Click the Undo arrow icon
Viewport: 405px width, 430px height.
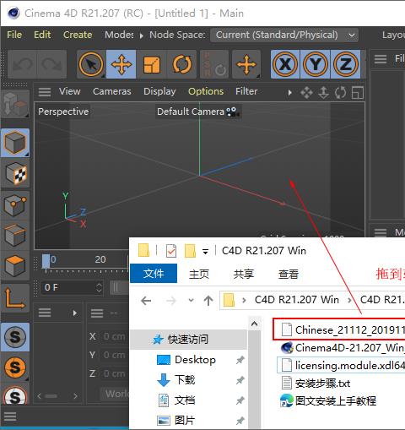coord(23,64)
